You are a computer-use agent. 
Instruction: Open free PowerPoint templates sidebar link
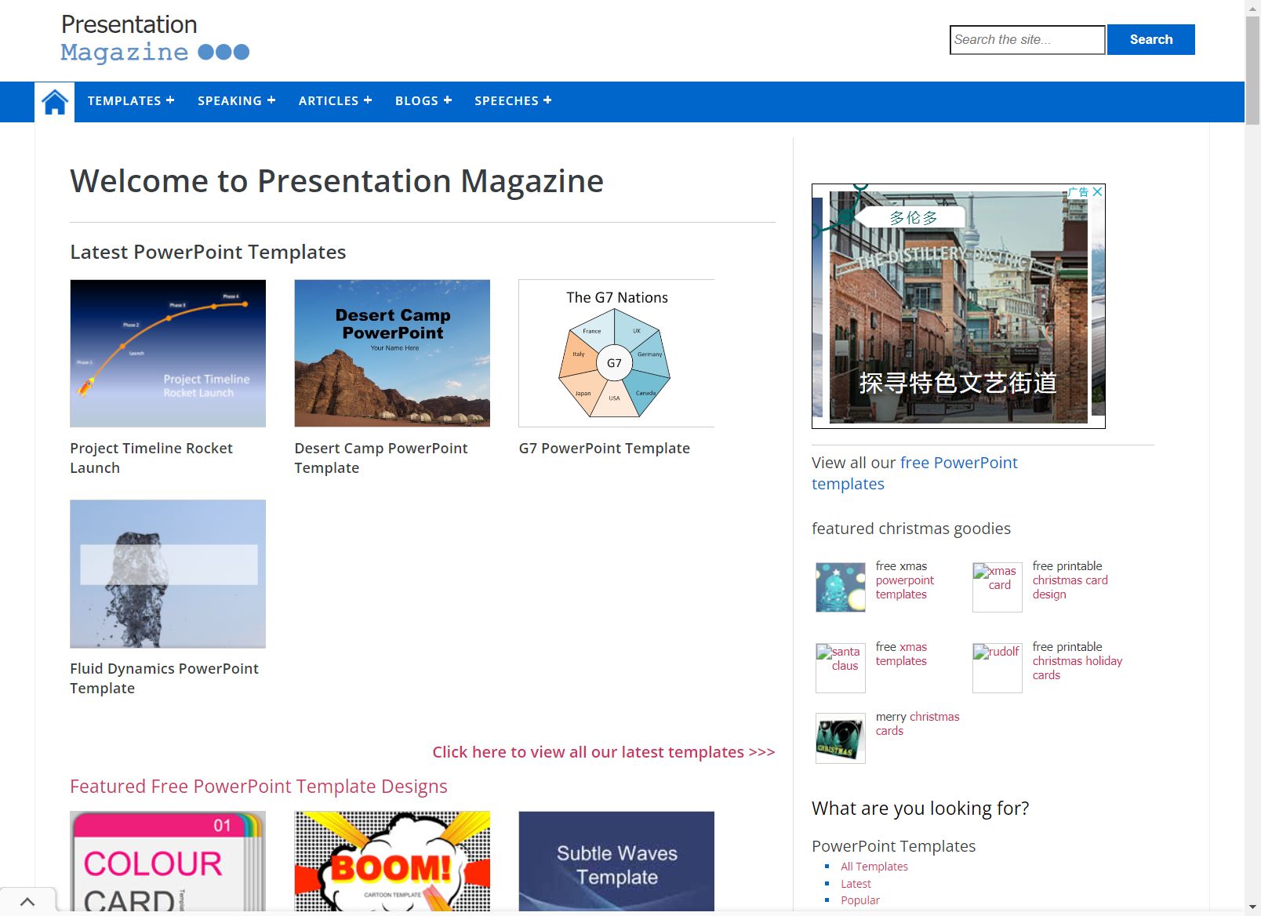pos(914,473)
